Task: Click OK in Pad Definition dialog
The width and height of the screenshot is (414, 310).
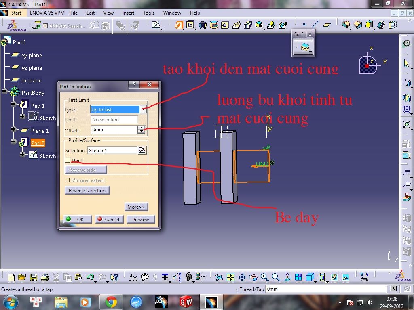Action: click(78, 219)
